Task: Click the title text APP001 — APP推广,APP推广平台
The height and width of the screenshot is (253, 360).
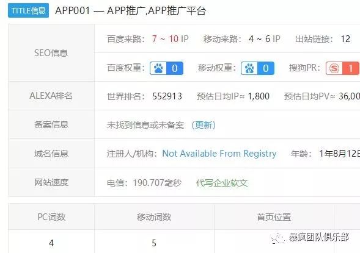Action: click(130, 10)
